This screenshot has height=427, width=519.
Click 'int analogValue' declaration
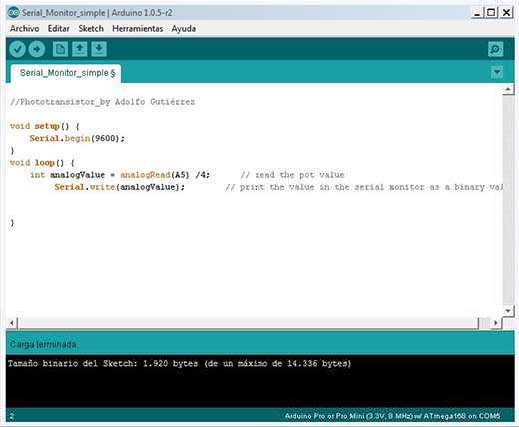pyautogui.click(x=67, y=175)
